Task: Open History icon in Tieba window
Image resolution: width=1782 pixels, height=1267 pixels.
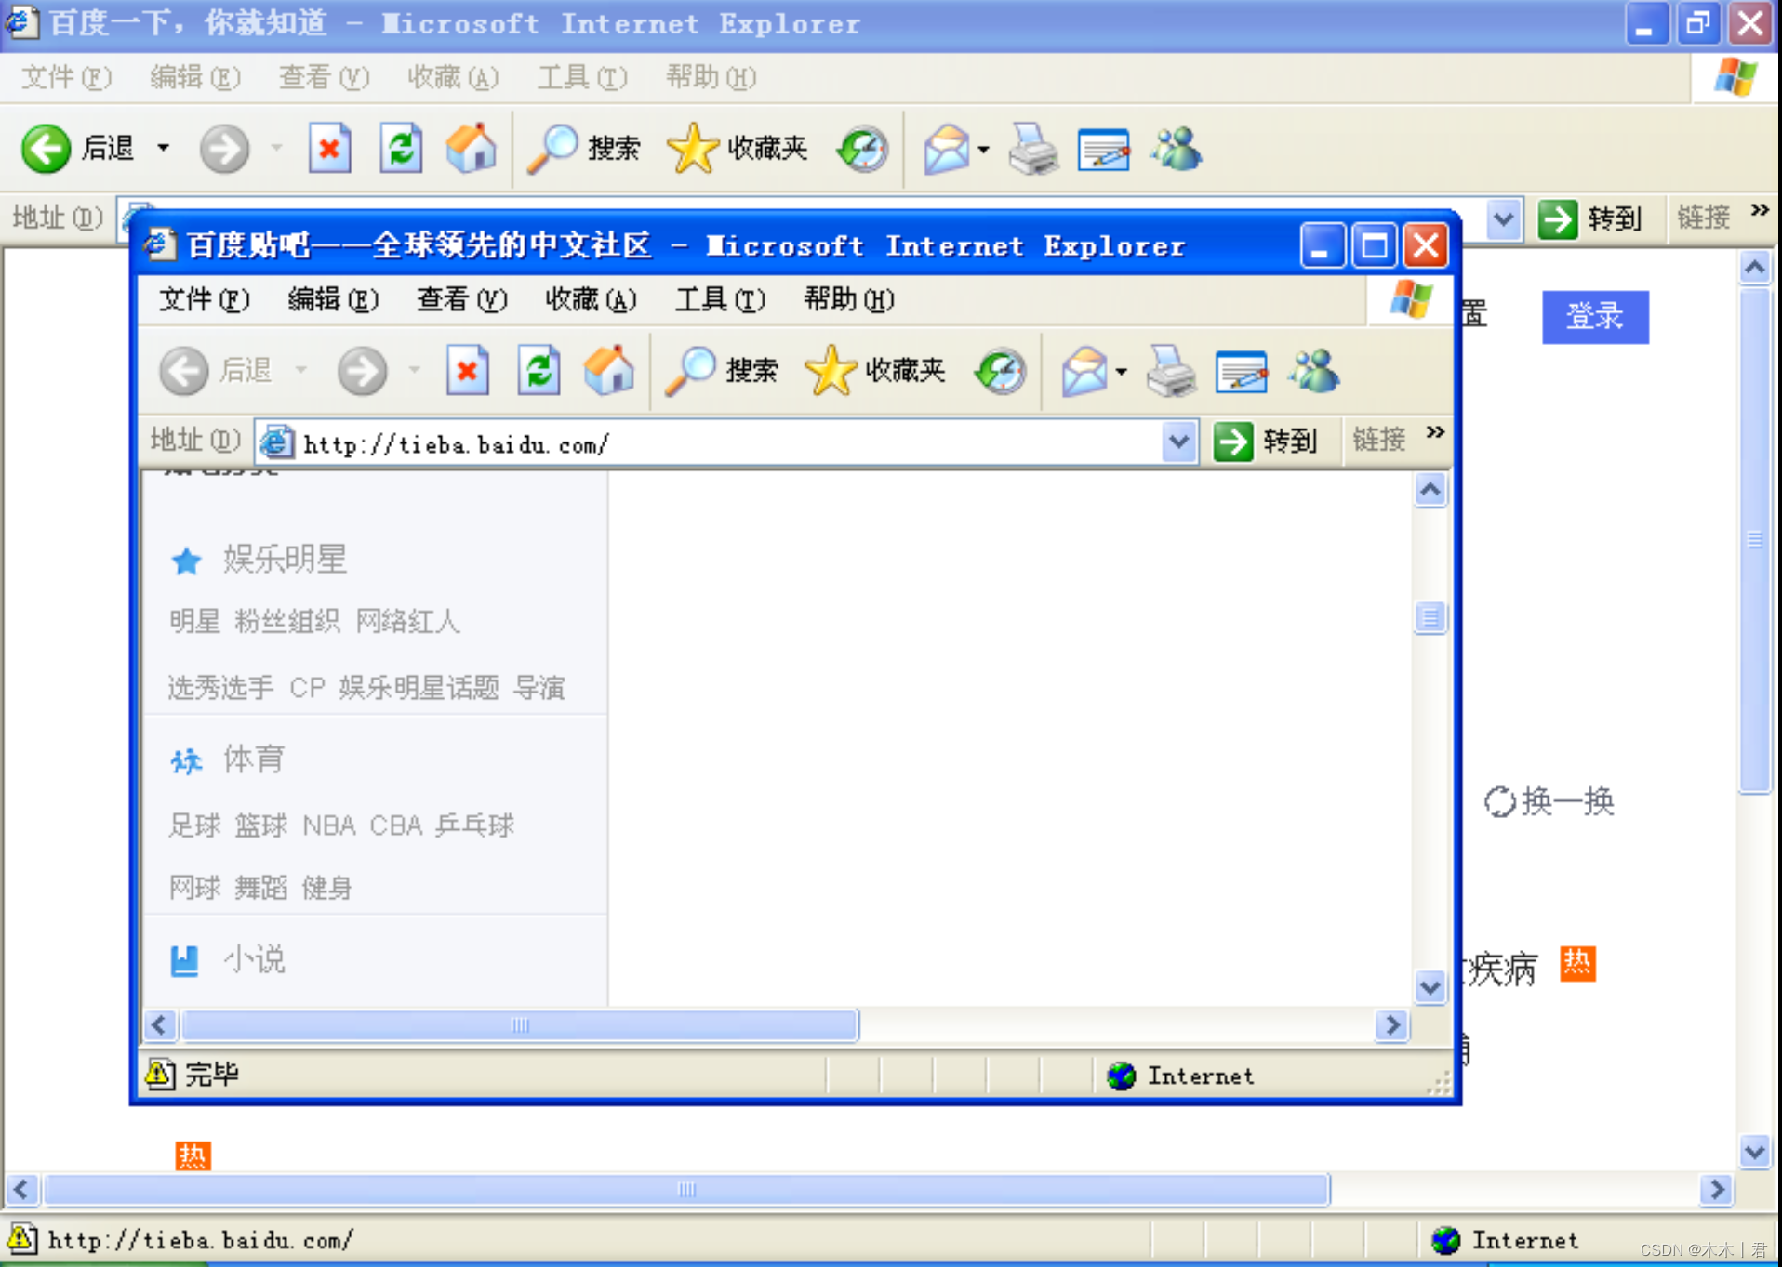Action: 1001,371
